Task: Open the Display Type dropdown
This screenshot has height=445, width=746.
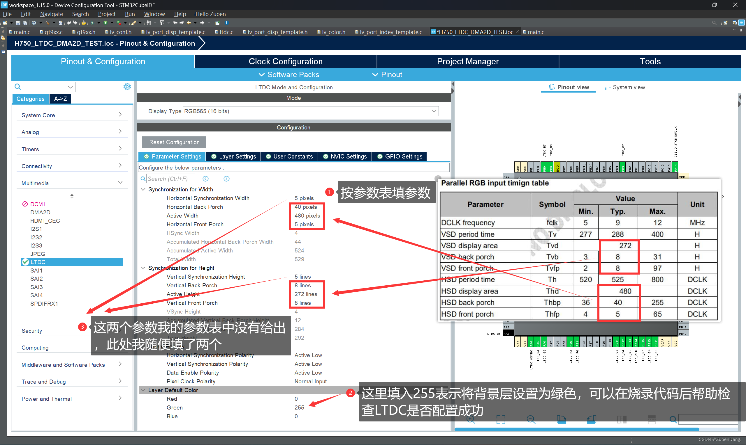Action: coord(311,111)
